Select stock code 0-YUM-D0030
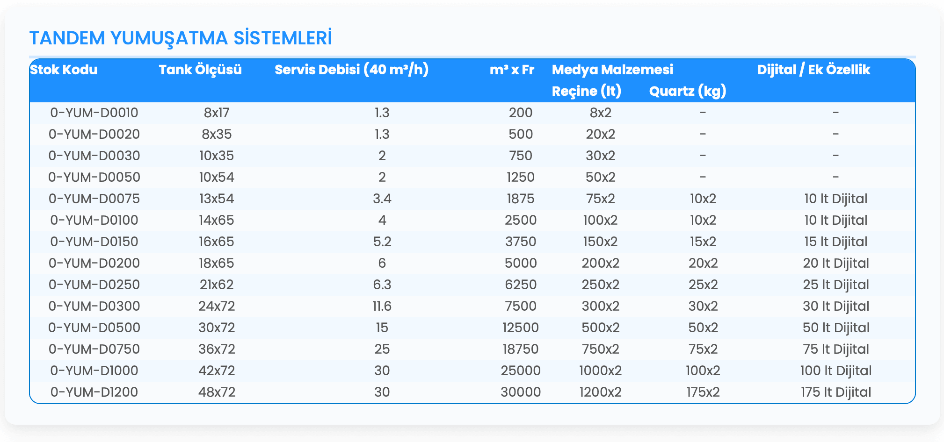The width and height of the screenshot is (944, 442). coord(94,156)
